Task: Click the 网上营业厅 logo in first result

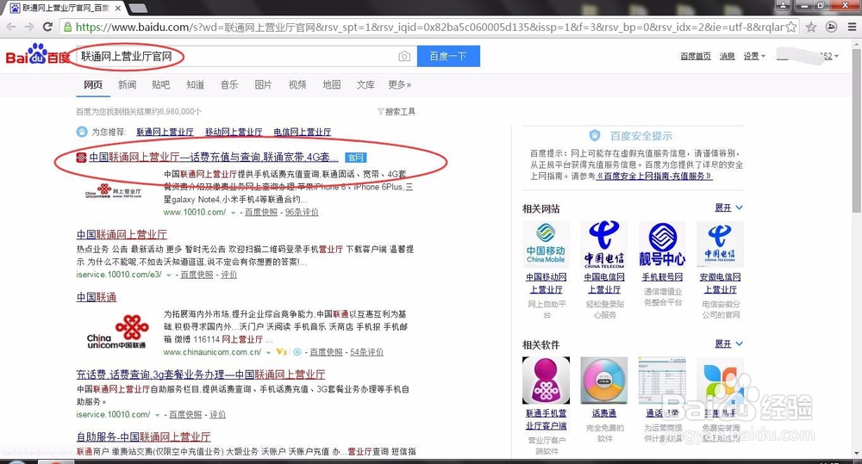Action: pyautogui.click(x=113, y=191)
